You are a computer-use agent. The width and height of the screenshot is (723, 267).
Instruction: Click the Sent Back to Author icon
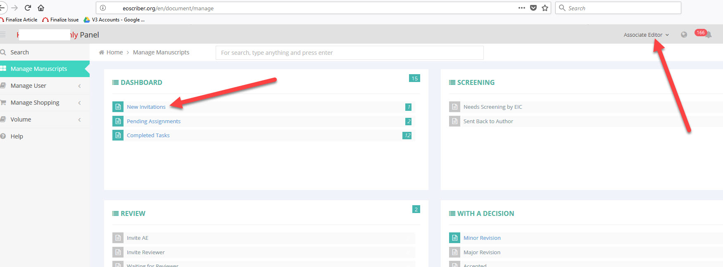pos(454,121)
